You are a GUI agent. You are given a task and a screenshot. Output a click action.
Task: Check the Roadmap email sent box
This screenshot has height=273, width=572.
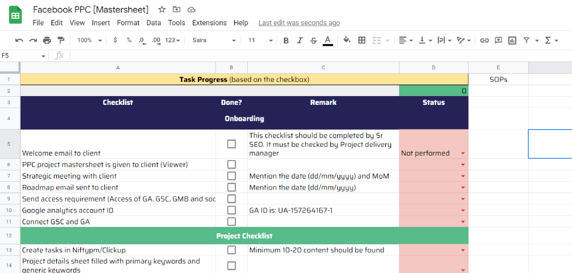click(x=231, y=187)
